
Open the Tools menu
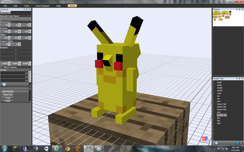click(26, 6)
